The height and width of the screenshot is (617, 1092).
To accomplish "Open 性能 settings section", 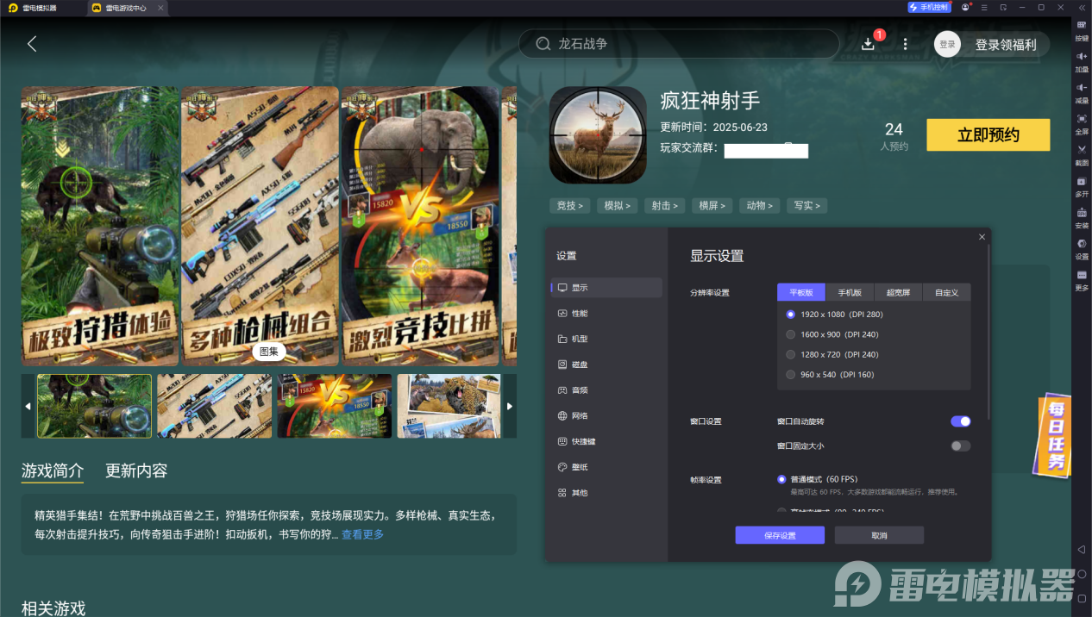I will pyautogui.click(x=606, y=314).
